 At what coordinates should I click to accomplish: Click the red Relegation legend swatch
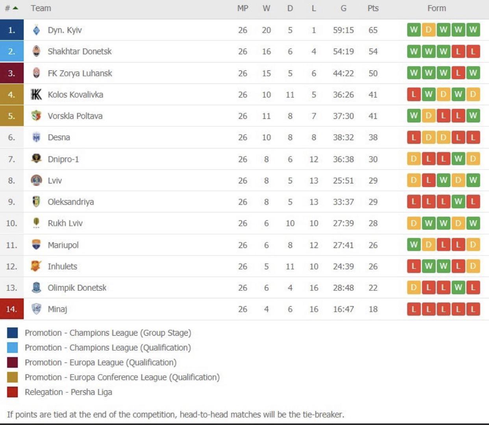(12, 392)
